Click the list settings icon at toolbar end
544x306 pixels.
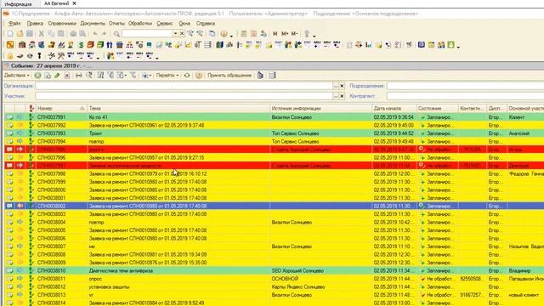272,76
